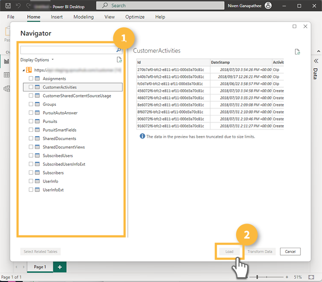Viewport: 322px width, 282px height.
Task: Click the Groups table icon
Action: coord(37,104)
